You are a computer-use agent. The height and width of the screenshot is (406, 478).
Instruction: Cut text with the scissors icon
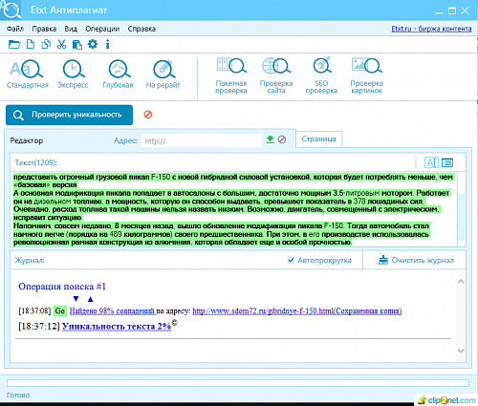click(61, 44)
